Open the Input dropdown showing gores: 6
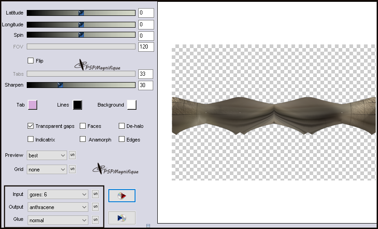 coord(58,194)
